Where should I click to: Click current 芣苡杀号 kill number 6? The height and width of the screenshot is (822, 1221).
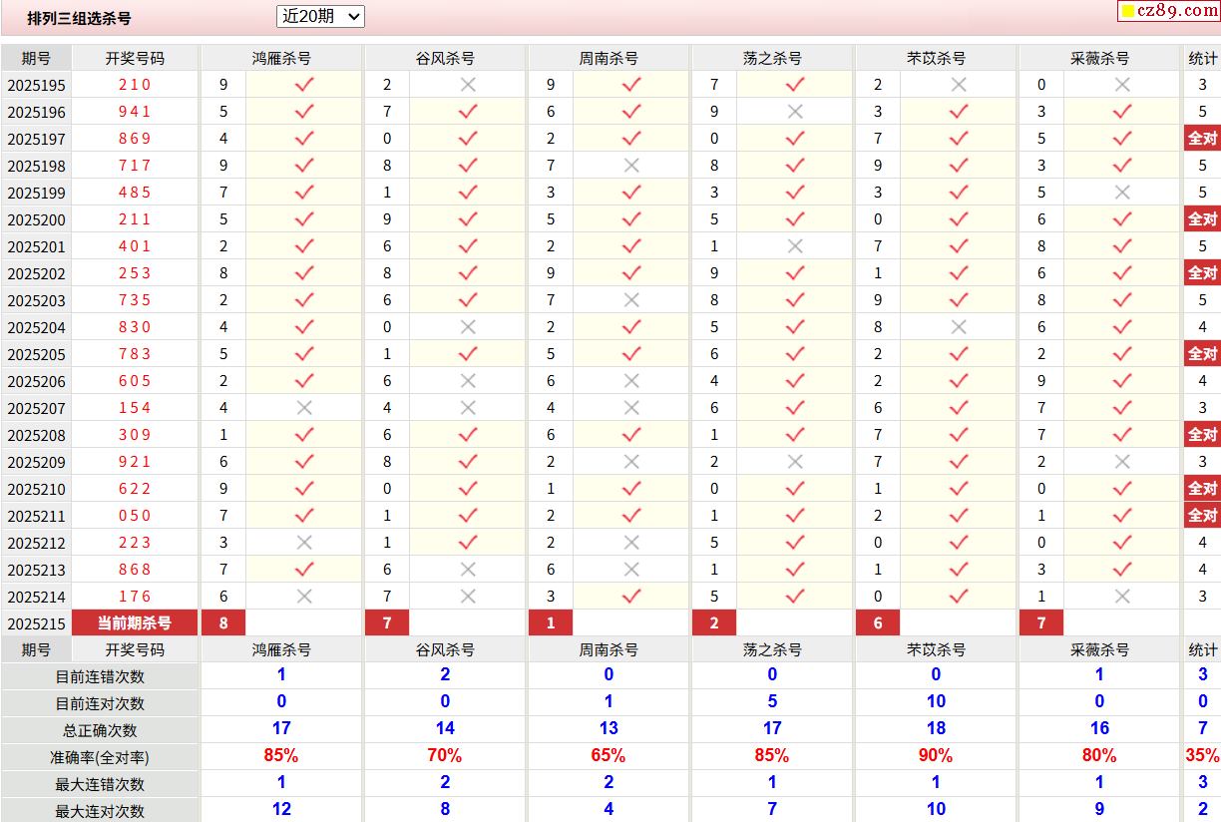point(878,623)
